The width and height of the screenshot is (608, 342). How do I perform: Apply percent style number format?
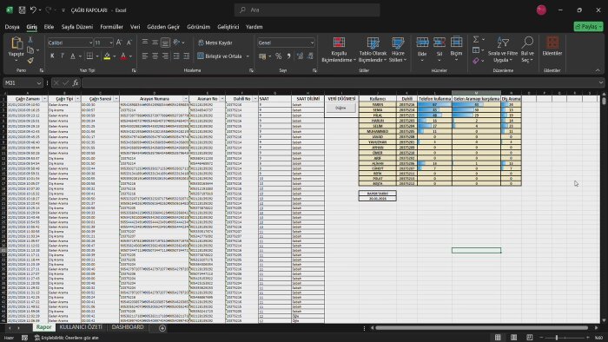click(279, 56)
